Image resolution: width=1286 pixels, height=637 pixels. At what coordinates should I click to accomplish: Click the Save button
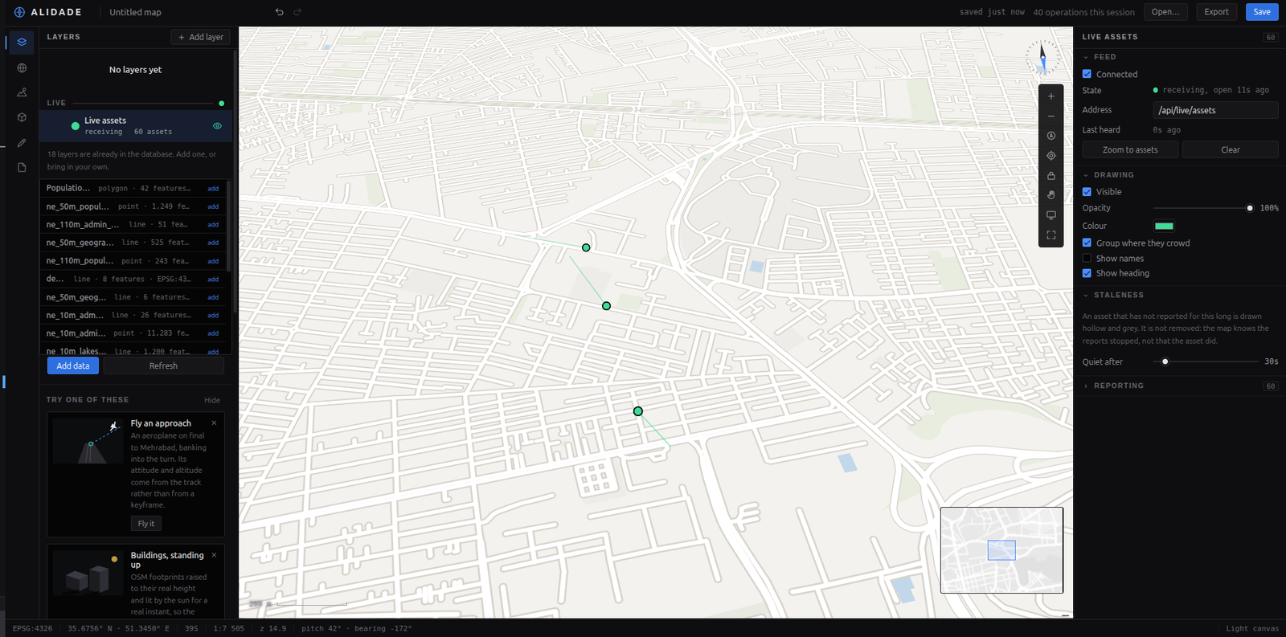point(1262,12)
